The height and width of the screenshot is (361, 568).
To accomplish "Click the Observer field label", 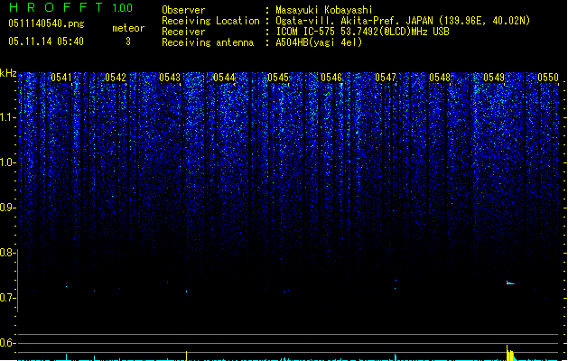I will 183,10.
